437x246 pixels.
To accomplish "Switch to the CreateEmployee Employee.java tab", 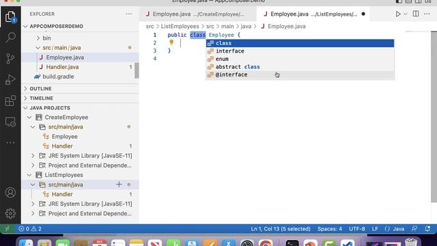I will point(198,14).
